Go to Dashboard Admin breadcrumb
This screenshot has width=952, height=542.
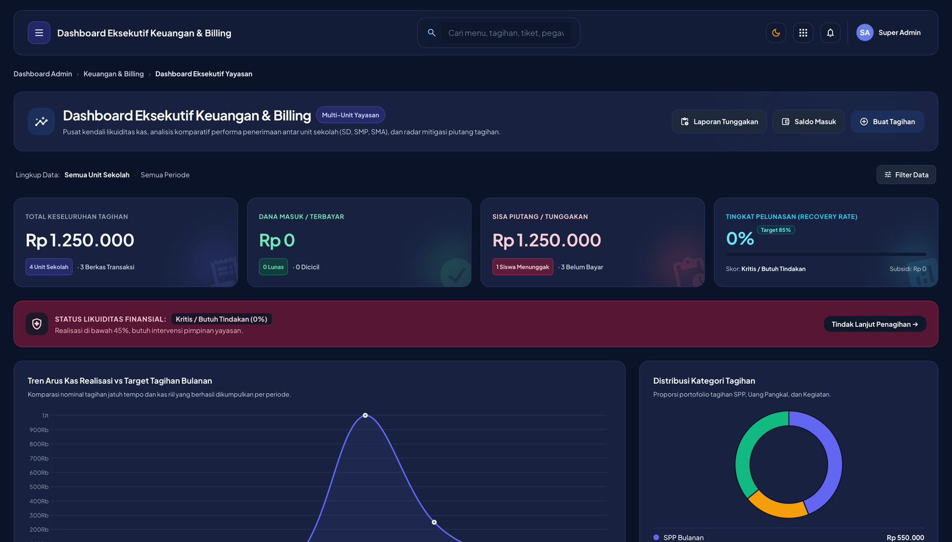tap(43, 74)
